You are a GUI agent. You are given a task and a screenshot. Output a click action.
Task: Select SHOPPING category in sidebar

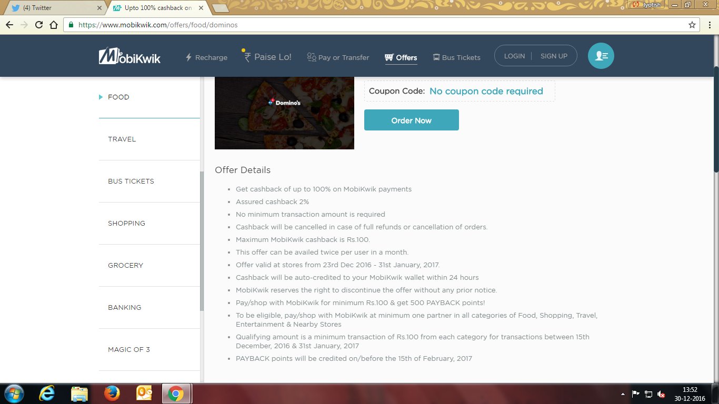coord(126,223)
